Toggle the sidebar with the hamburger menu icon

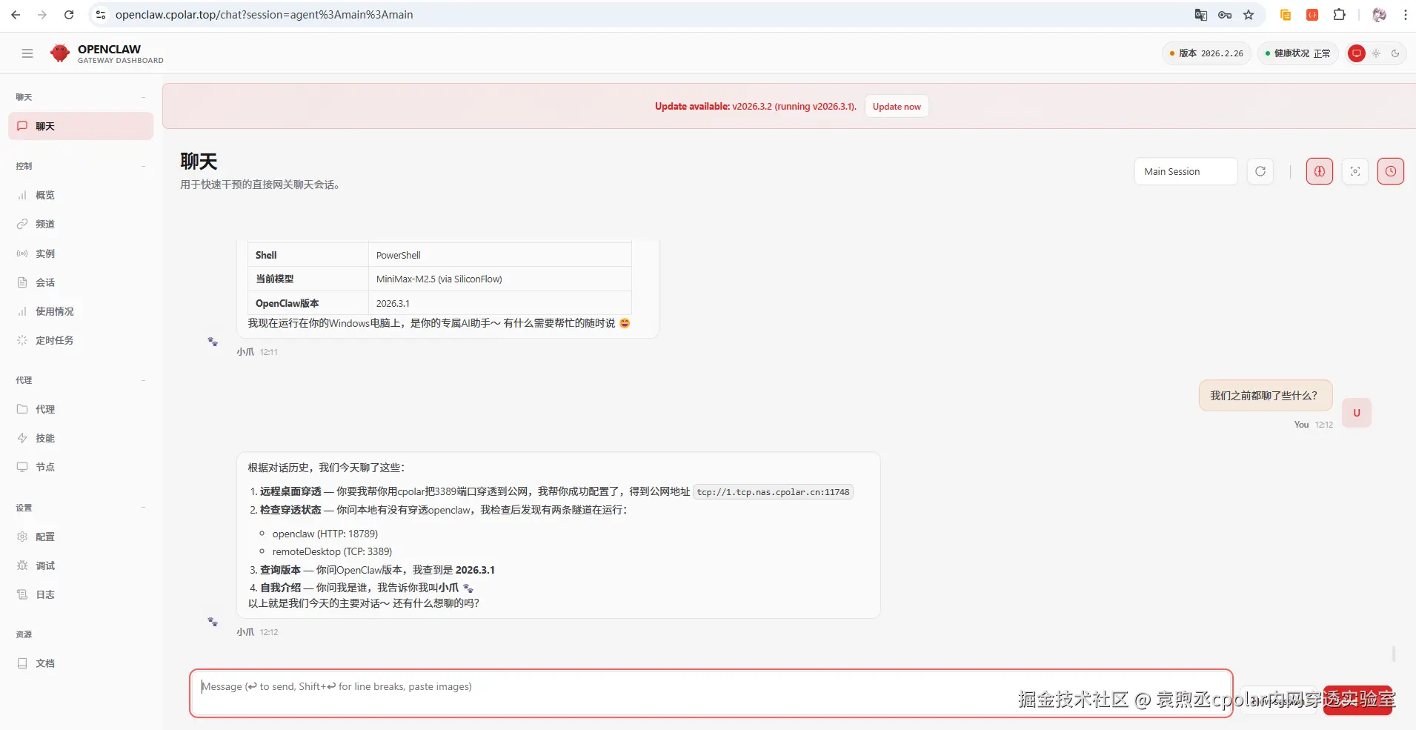[x=27, y=53]
